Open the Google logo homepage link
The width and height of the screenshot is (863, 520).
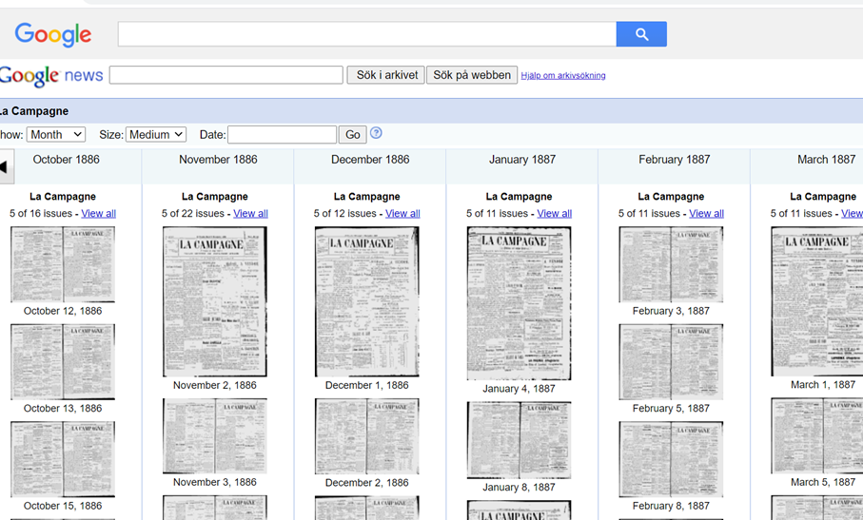tap(53, 34)
